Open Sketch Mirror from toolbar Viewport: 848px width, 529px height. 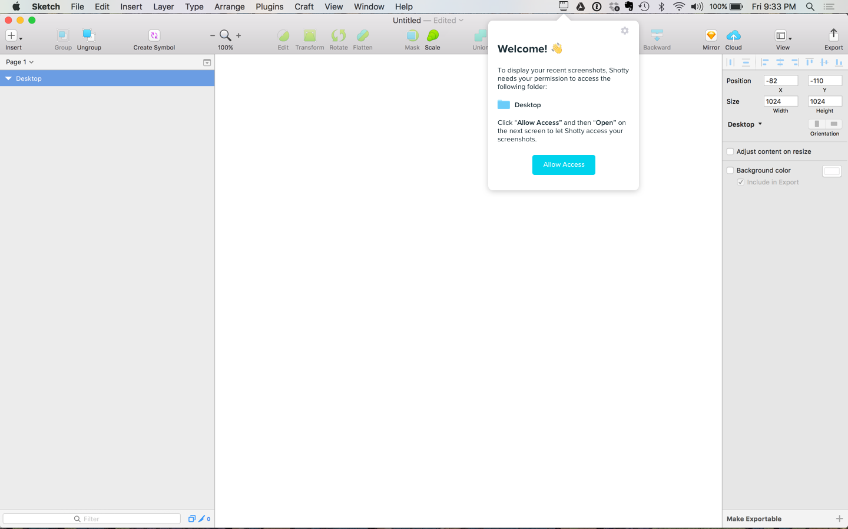711,35
